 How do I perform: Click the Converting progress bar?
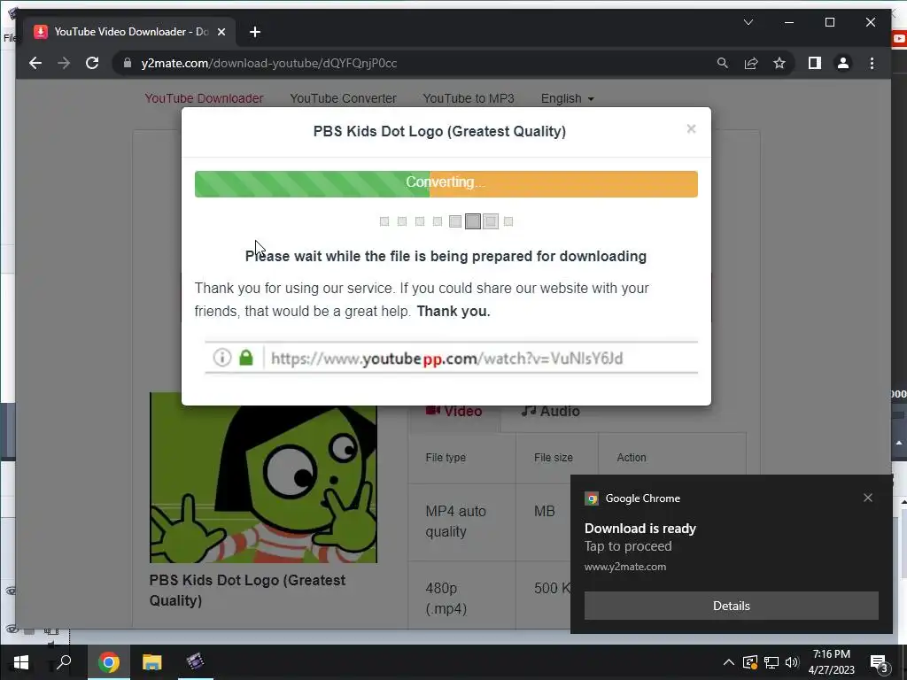[x=446, y=184]
